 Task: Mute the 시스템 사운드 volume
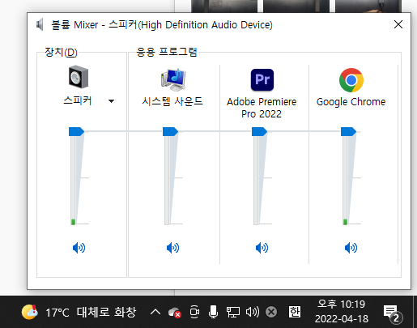(172, 248)
